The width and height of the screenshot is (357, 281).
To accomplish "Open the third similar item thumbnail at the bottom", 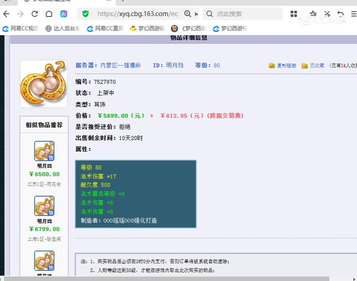I will tap(44, 260).
